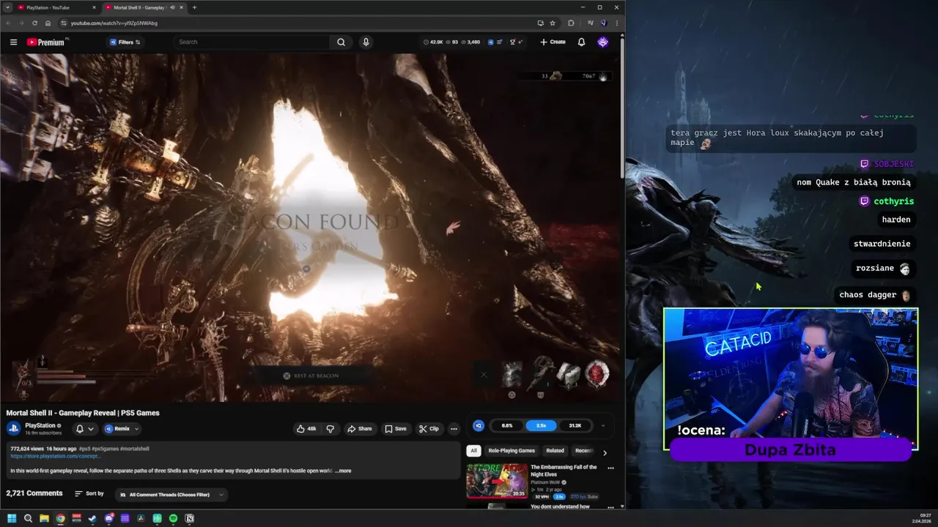Open the PlayStation channel name link

point(40,425)
